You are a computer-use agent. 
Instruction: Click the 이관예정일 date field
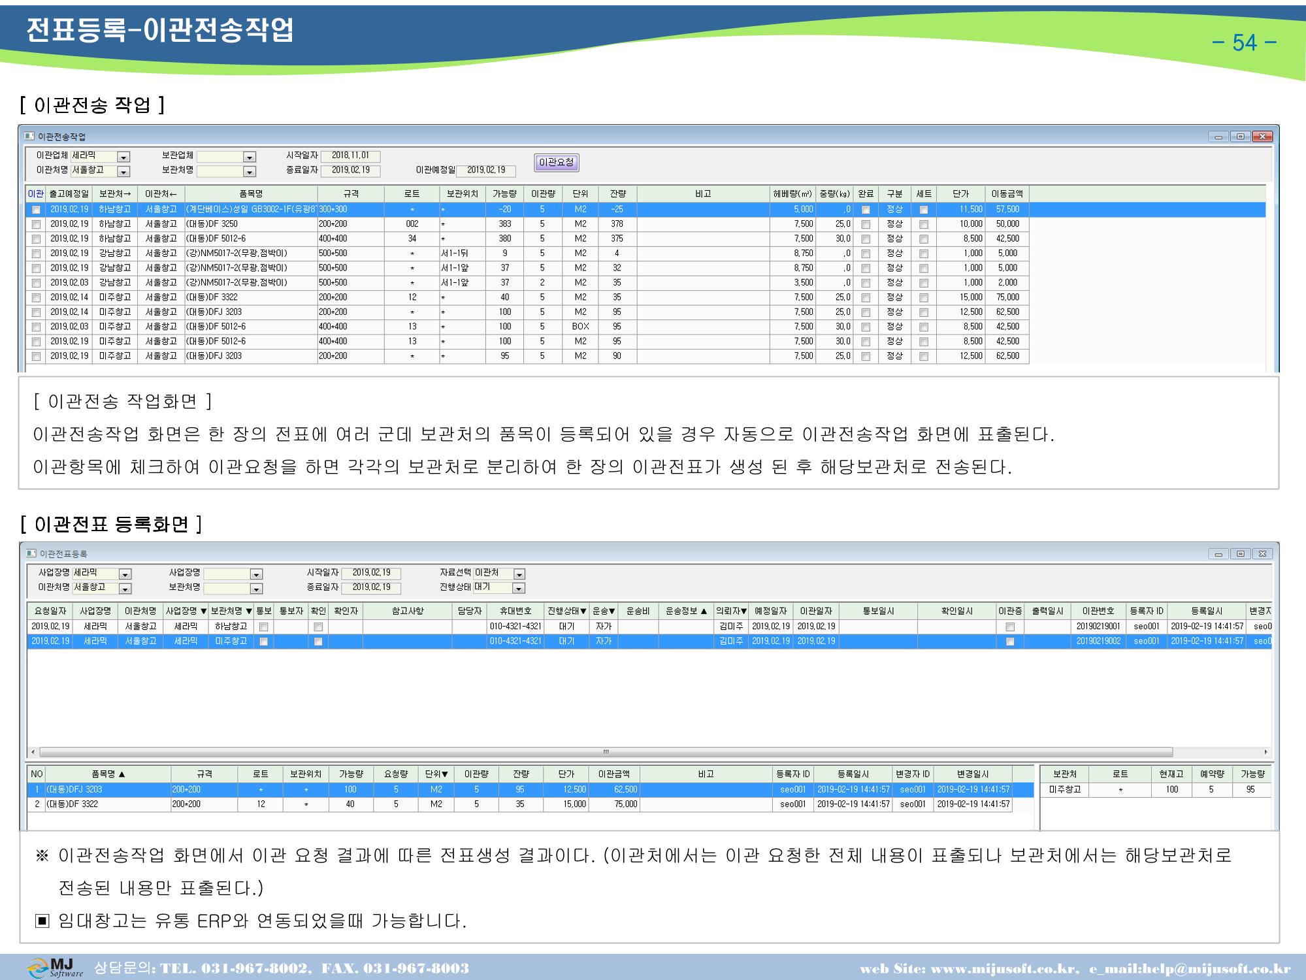486,171
